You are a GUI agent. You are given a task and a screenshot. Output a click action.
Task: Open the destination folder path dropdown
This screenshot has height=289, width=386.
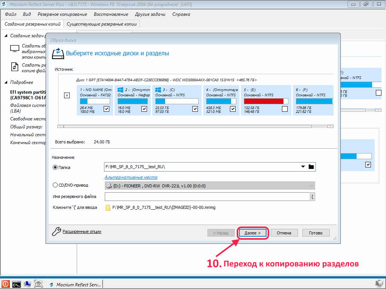[303, 167]
